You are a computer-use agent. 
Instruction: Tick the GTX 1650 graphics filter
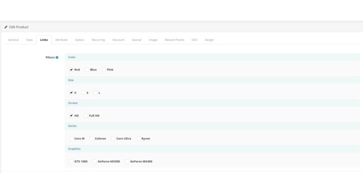coord(71,161)
